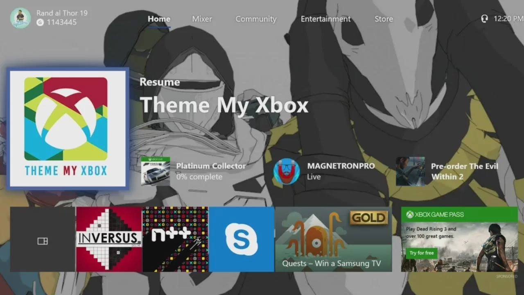
Task: Open the MAGNETRONPRO round avatar icon
Action: click(287, 171)
